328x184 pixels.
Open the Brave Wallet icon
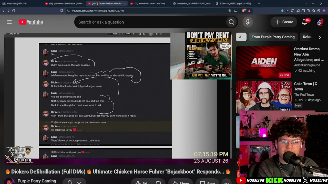coord(308,11)
